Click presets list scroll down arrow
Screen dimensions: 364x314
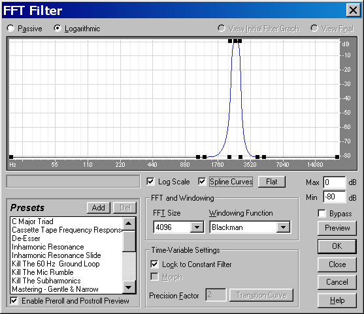coord(128,288)
